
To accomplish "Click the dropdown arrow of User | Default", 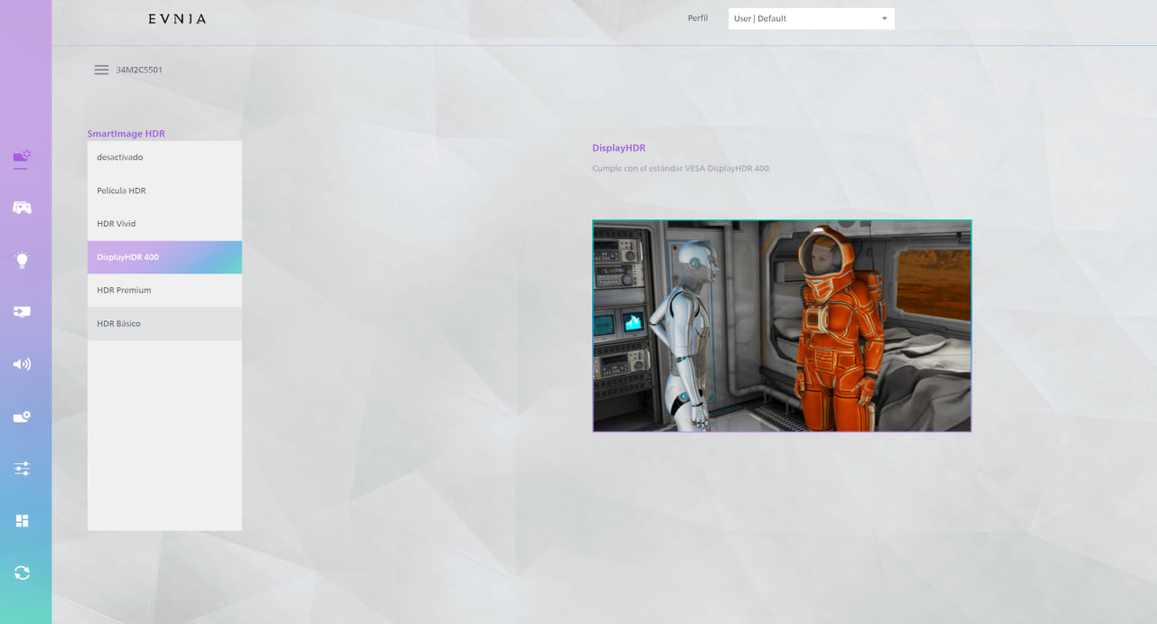I will 884,18.
